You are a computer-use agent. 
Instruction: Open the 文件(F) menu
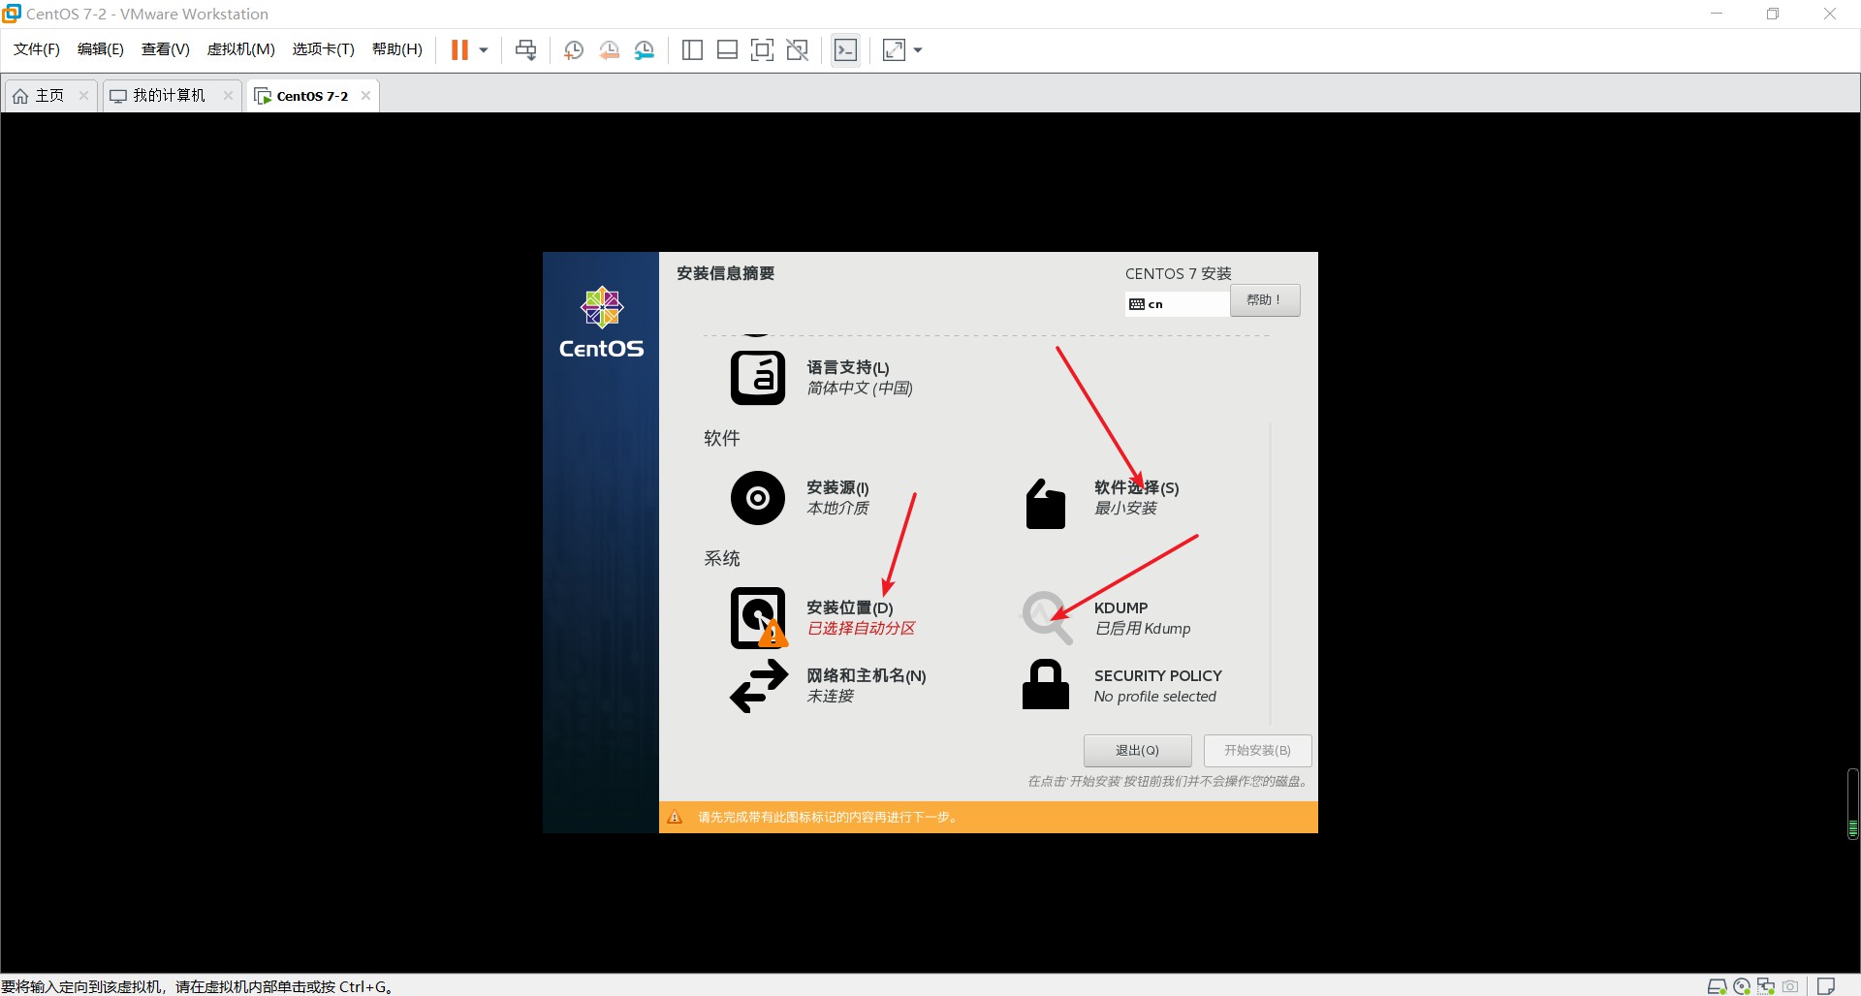37,49
